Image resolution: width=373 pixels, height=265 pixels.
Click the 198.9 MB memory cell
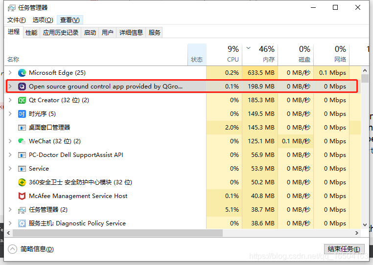click(x=260, y=87)
